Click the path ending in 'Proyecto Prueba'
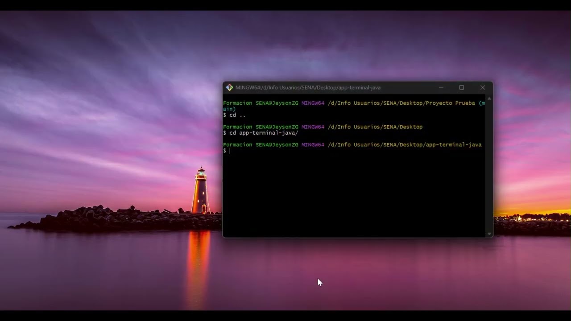The image size is (571, 321). [401, 103]
